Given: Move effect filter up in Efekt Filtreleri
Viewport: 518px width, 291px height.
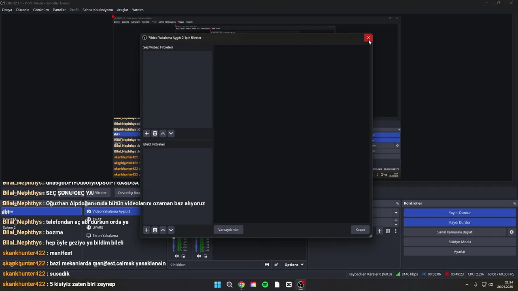Looking at the screenshot, I should (x=163, y=230).
